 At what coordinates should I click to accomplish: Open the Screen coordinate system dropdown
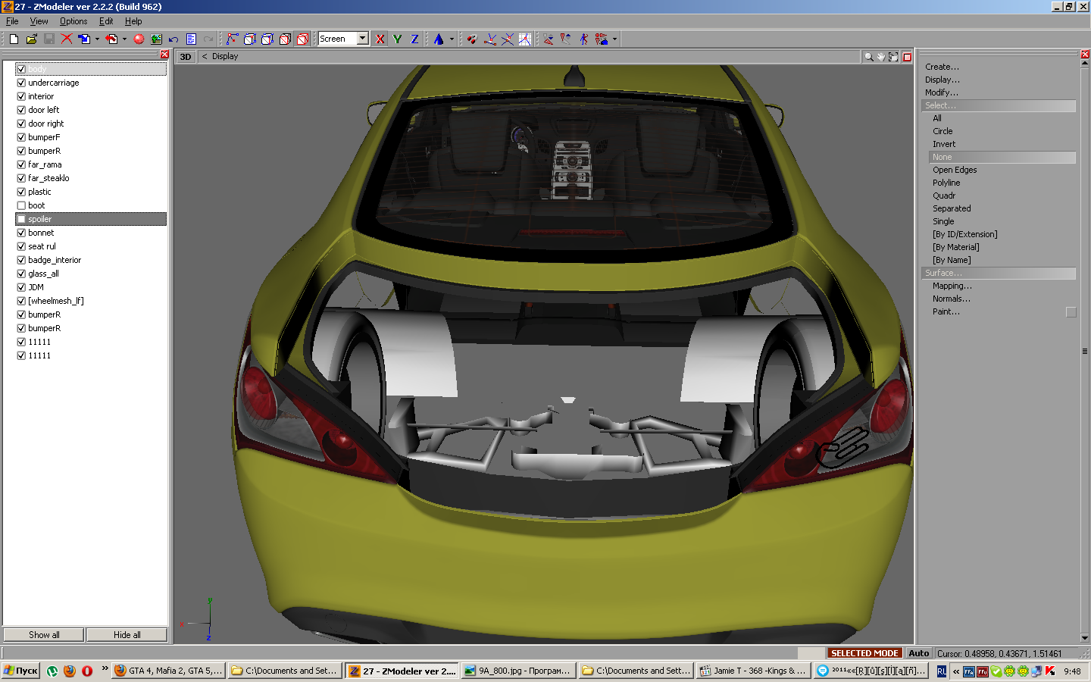(363, 39)
